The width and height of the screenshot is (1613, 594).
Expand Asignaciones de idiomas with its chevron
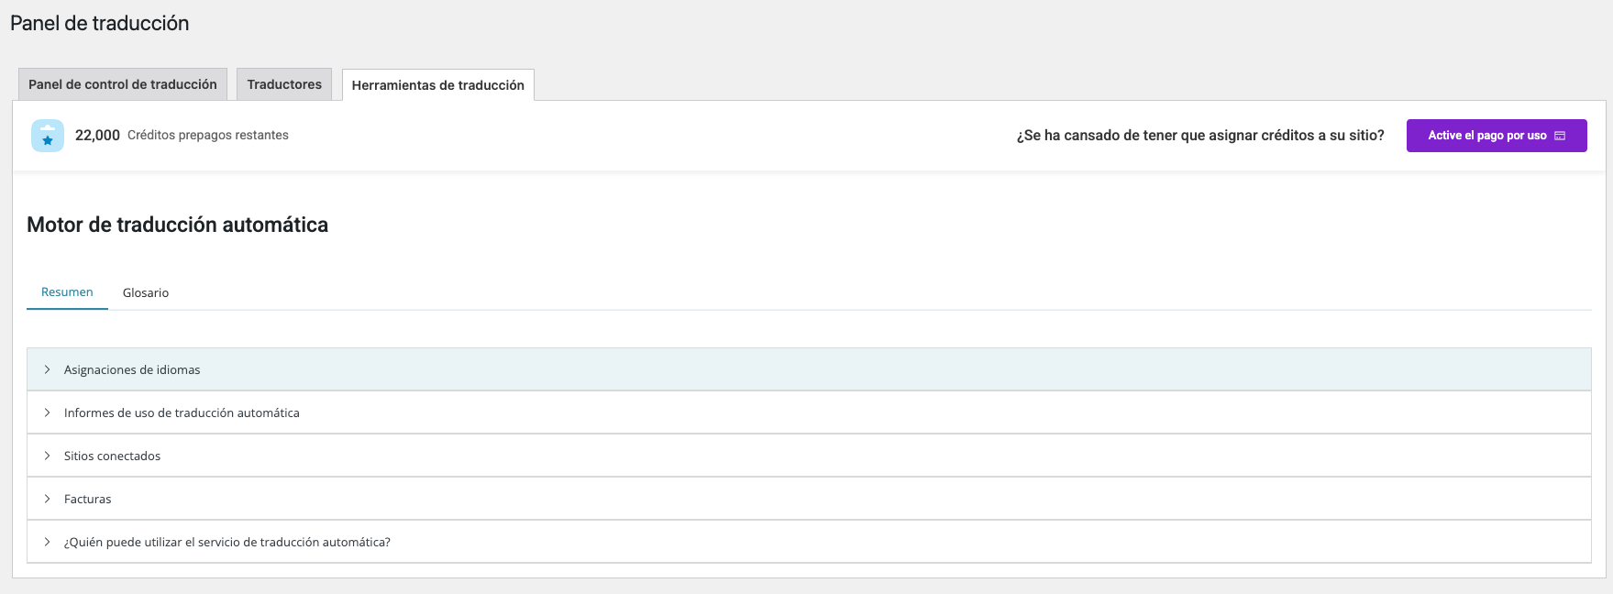pos(47,369)
